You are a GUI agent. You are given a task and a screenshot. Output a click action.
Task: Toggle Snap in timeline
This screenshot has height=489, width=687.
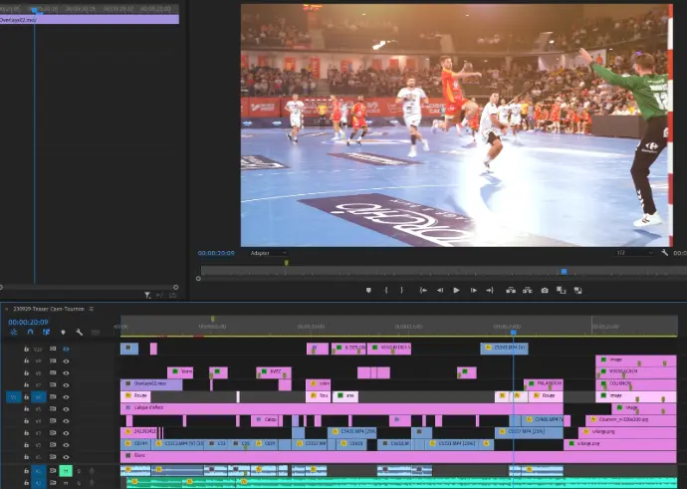coord(30,332)
